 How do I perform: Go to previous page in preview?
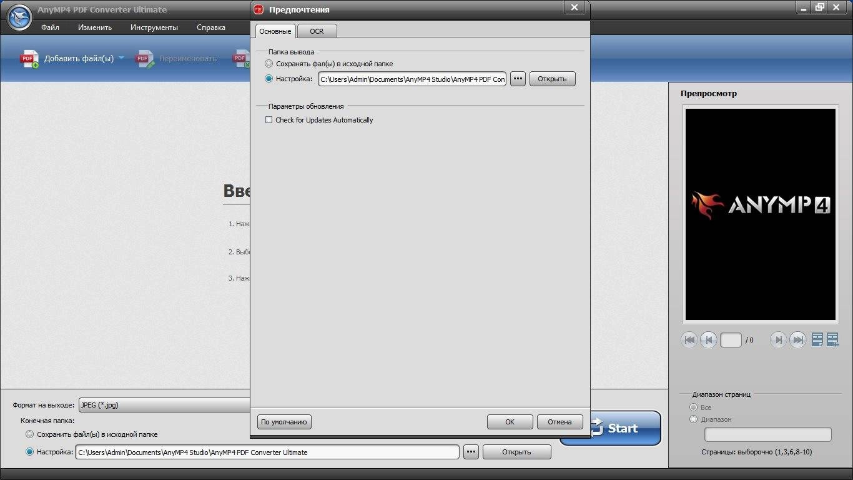pos(708,340)
